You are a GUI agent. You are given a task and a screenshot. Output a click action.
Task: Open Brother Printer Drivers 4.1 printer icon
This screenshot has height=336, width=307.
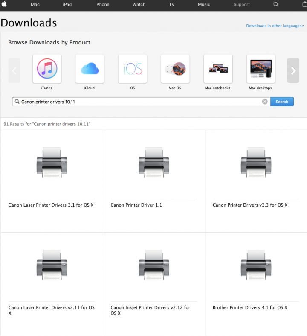[256, 265]
